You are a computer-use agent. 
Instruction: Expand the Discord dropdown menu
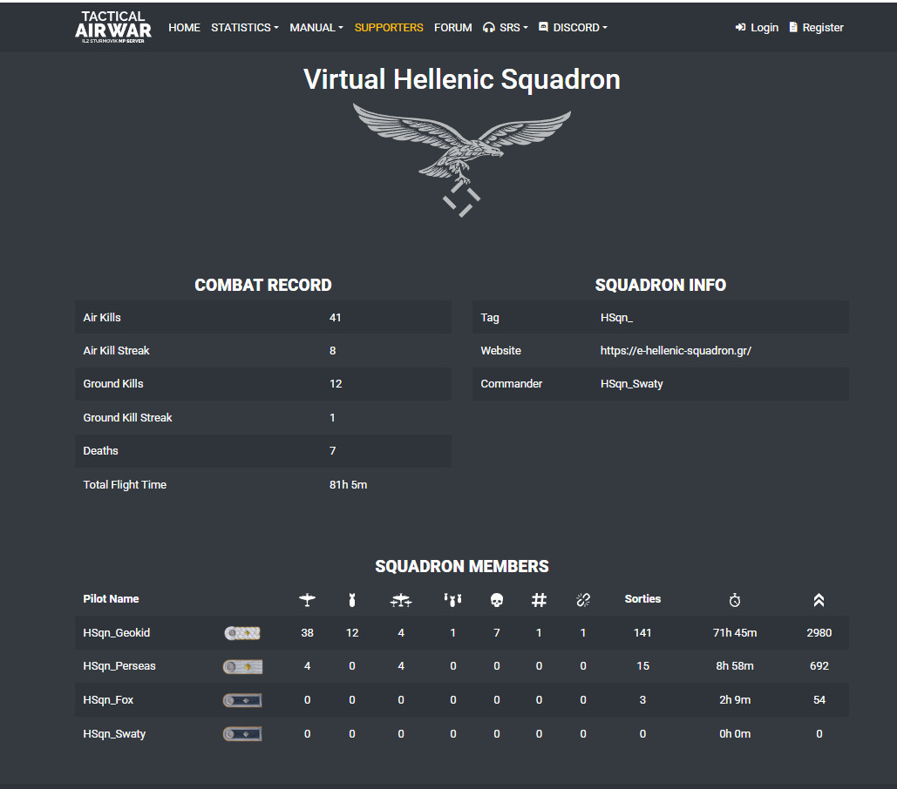(573, 27)
